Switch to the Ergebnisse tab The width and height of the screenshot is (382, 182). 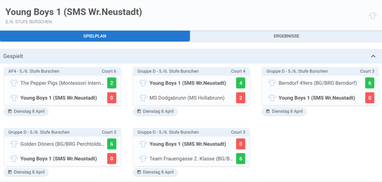coord(286,36)
